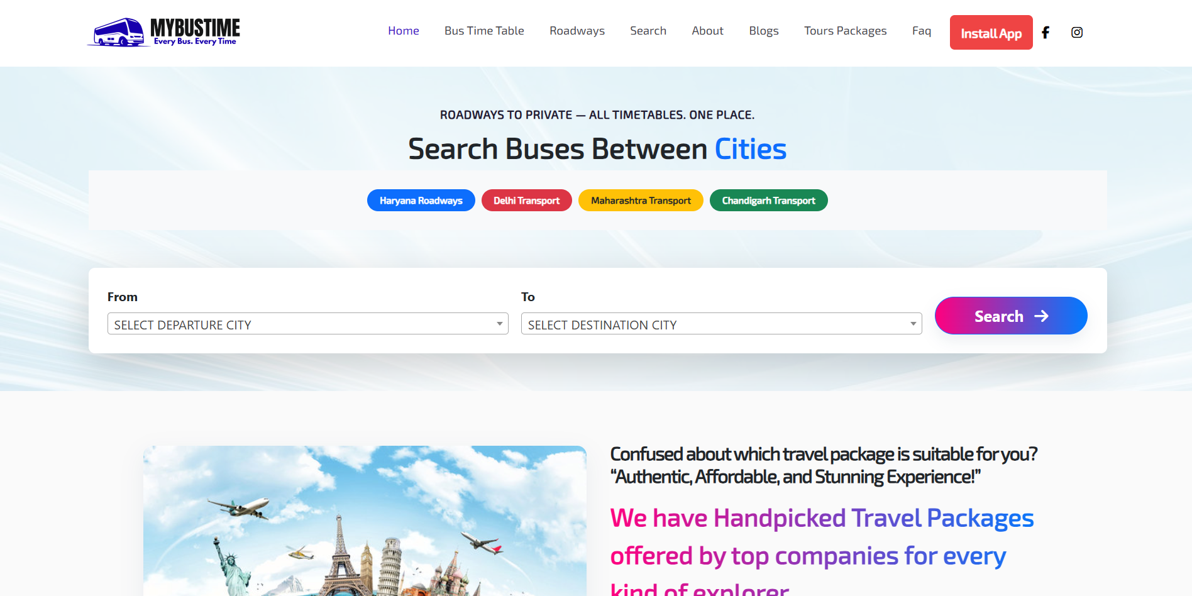
Task: Click the 'Search Buses Between Cities' heading
Action: (x=597, y=149)
